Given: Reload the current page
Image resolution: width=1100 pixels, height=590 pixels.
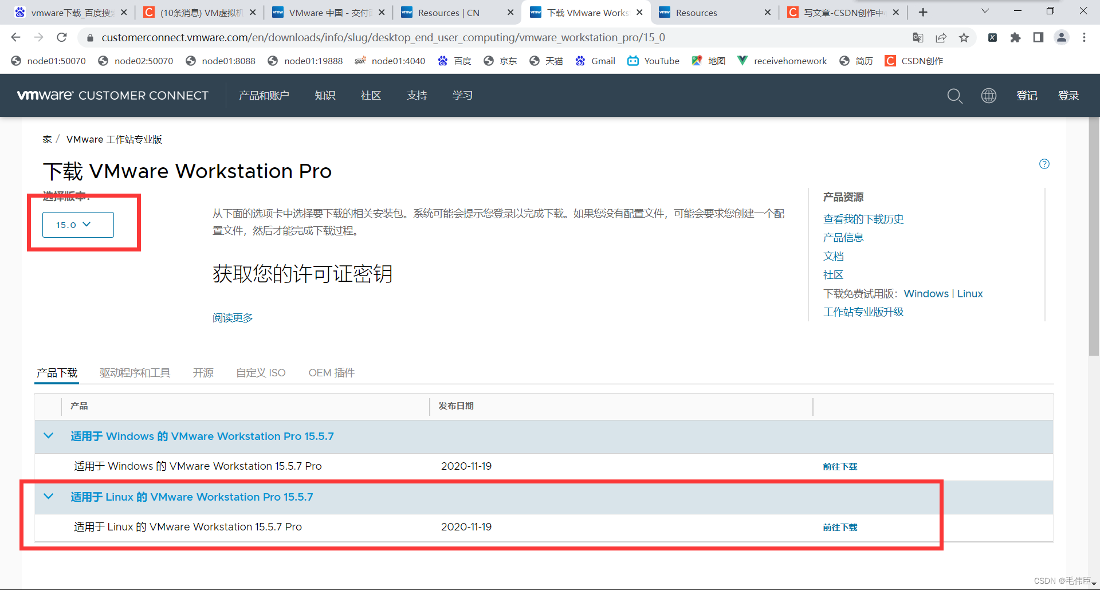Looking at the screenshot, I should pos(62,37).
